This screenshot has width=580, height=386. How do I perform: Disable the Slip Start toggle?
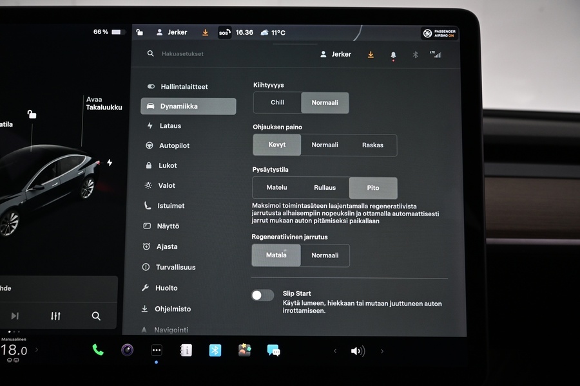pos(262,295)
